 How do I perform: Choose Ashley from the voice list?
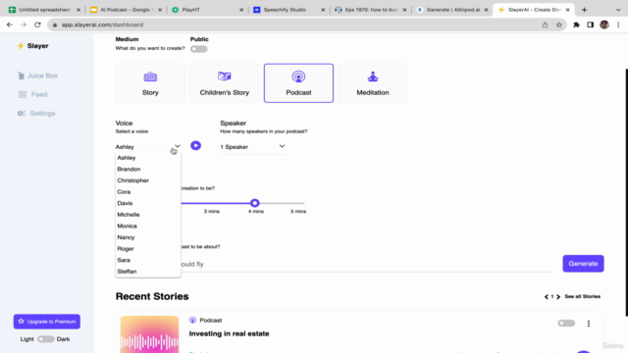tap(148, 158)
